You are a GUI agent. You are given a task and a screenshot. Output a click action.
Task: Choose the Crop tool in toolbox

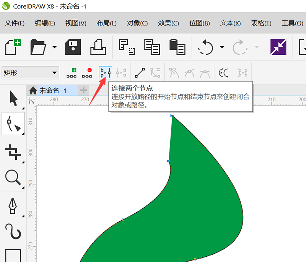pyautogui.click(x=13, y=152)
